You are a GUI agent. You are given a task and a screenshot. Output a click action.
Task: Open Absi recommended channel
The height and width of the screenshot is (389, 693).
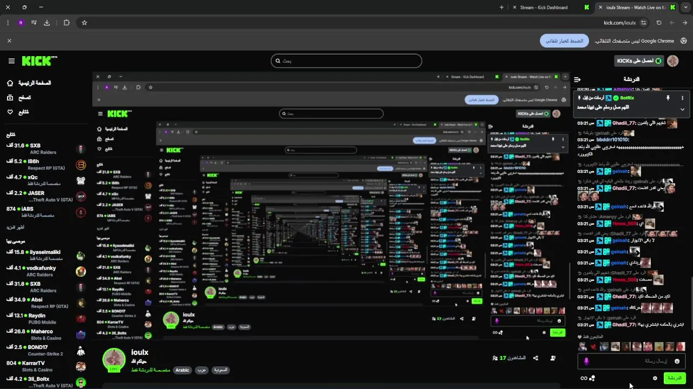click(46, 303)
